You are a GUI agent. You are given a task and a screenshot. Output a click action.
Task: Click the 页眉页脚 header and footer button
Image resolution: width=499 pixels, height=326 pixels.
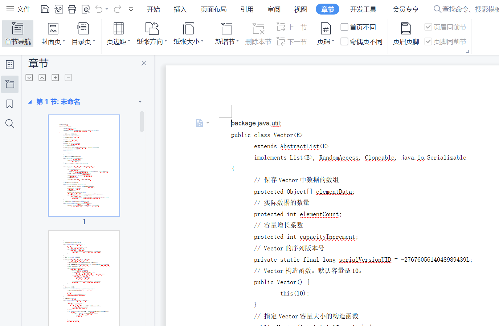(406, 34)
